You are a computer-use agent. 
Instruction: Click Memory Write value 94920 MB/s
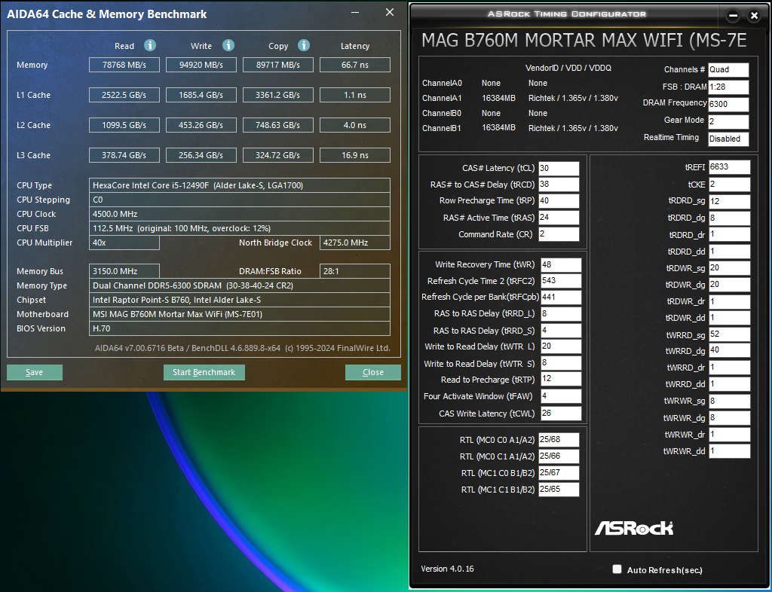(201, 65)
